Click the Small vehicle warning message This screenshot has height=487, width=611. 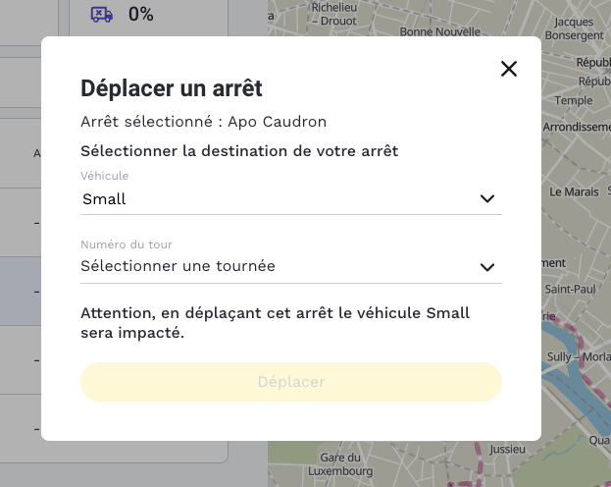point(275,322)
